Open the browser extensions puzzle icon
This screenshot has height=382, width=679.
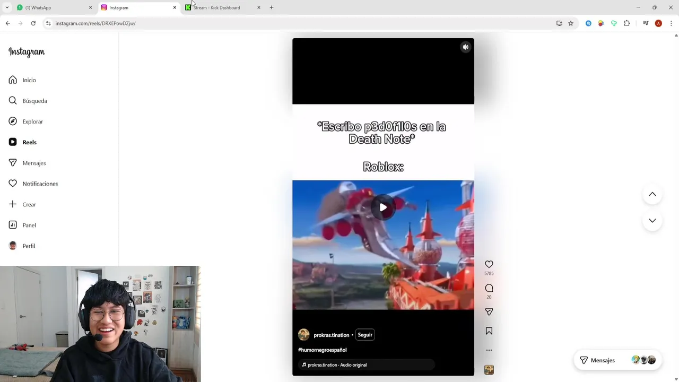pos(627,23)
